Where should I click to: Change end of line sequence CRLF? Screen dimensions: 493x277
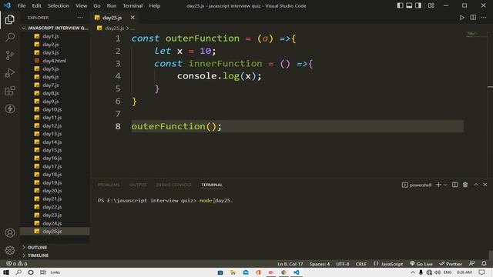coord(361,264)
